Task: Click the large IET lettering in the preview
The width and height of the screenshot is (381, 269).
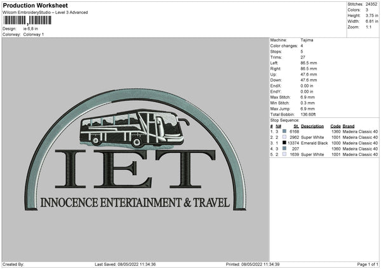Action: [135, 169]
